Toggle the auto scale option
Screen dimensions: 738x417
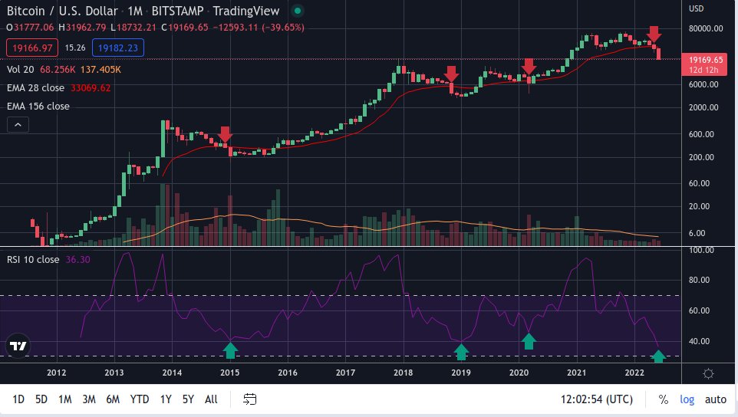click(716, 399)
